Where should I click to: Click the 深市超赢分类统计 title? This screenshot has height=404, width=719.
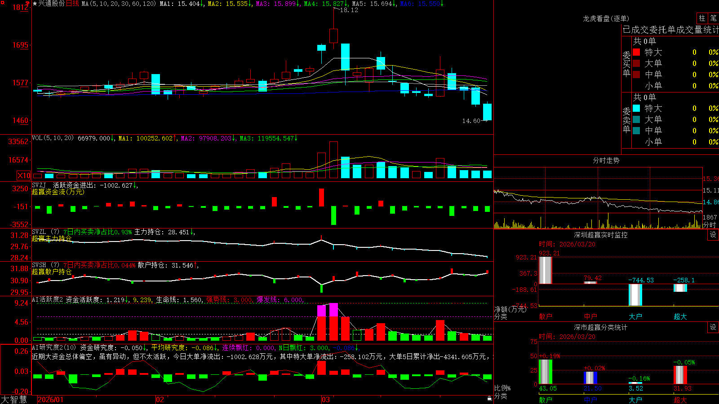pyautogui.click(x=600, y=327)
